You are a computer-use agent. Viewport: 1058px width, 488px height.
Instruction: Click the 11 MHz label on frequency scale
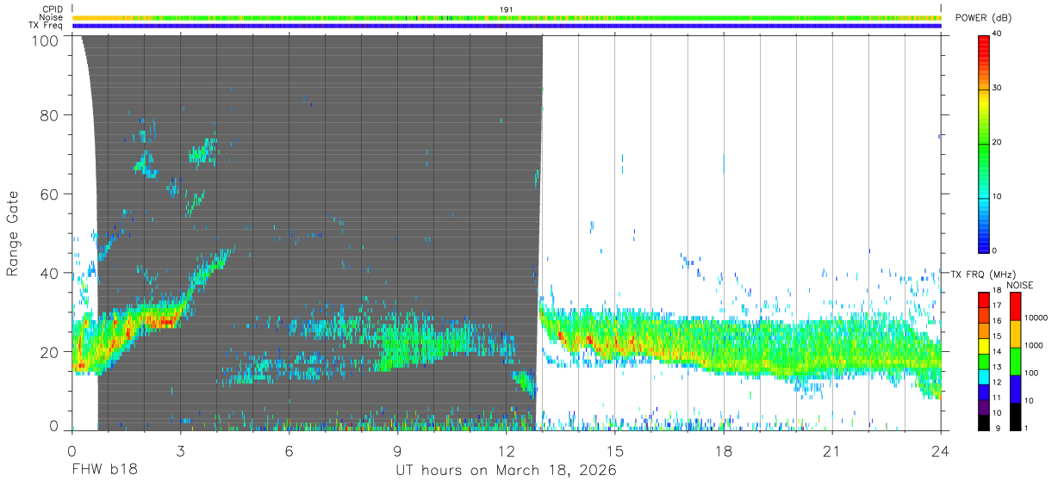click(997, 398)
